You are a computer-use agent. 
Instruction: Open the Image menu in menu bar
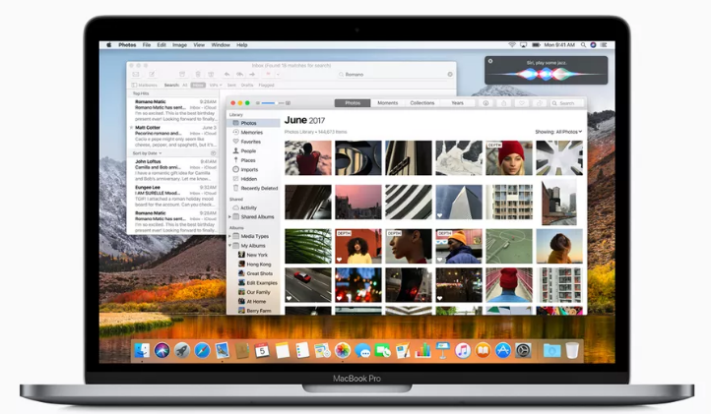179,45
